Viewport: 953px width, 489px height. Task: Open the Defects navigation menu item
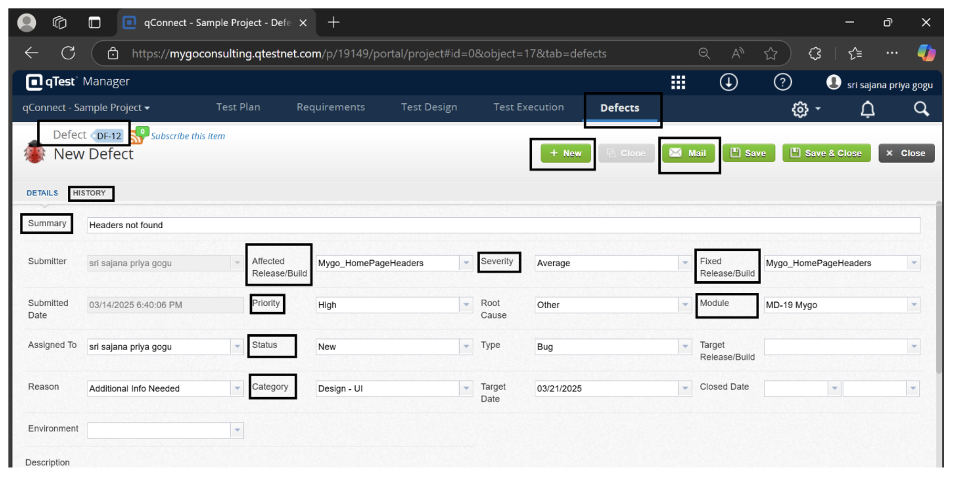pyautogui.click(x=620, y=108)
